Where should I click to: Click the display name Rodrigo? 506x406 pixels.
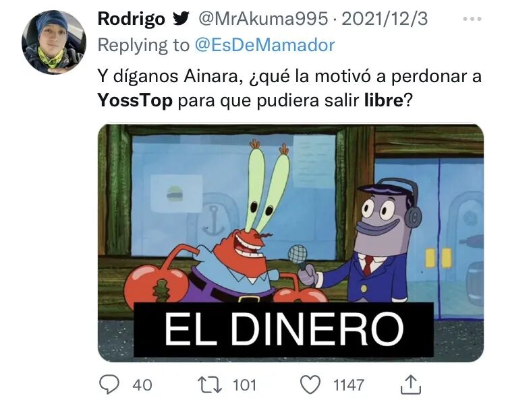[132, 19]
